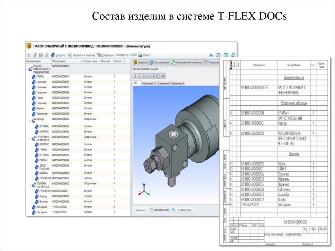
Task: Open the Страница 2 tab
Action: [163, 83]
